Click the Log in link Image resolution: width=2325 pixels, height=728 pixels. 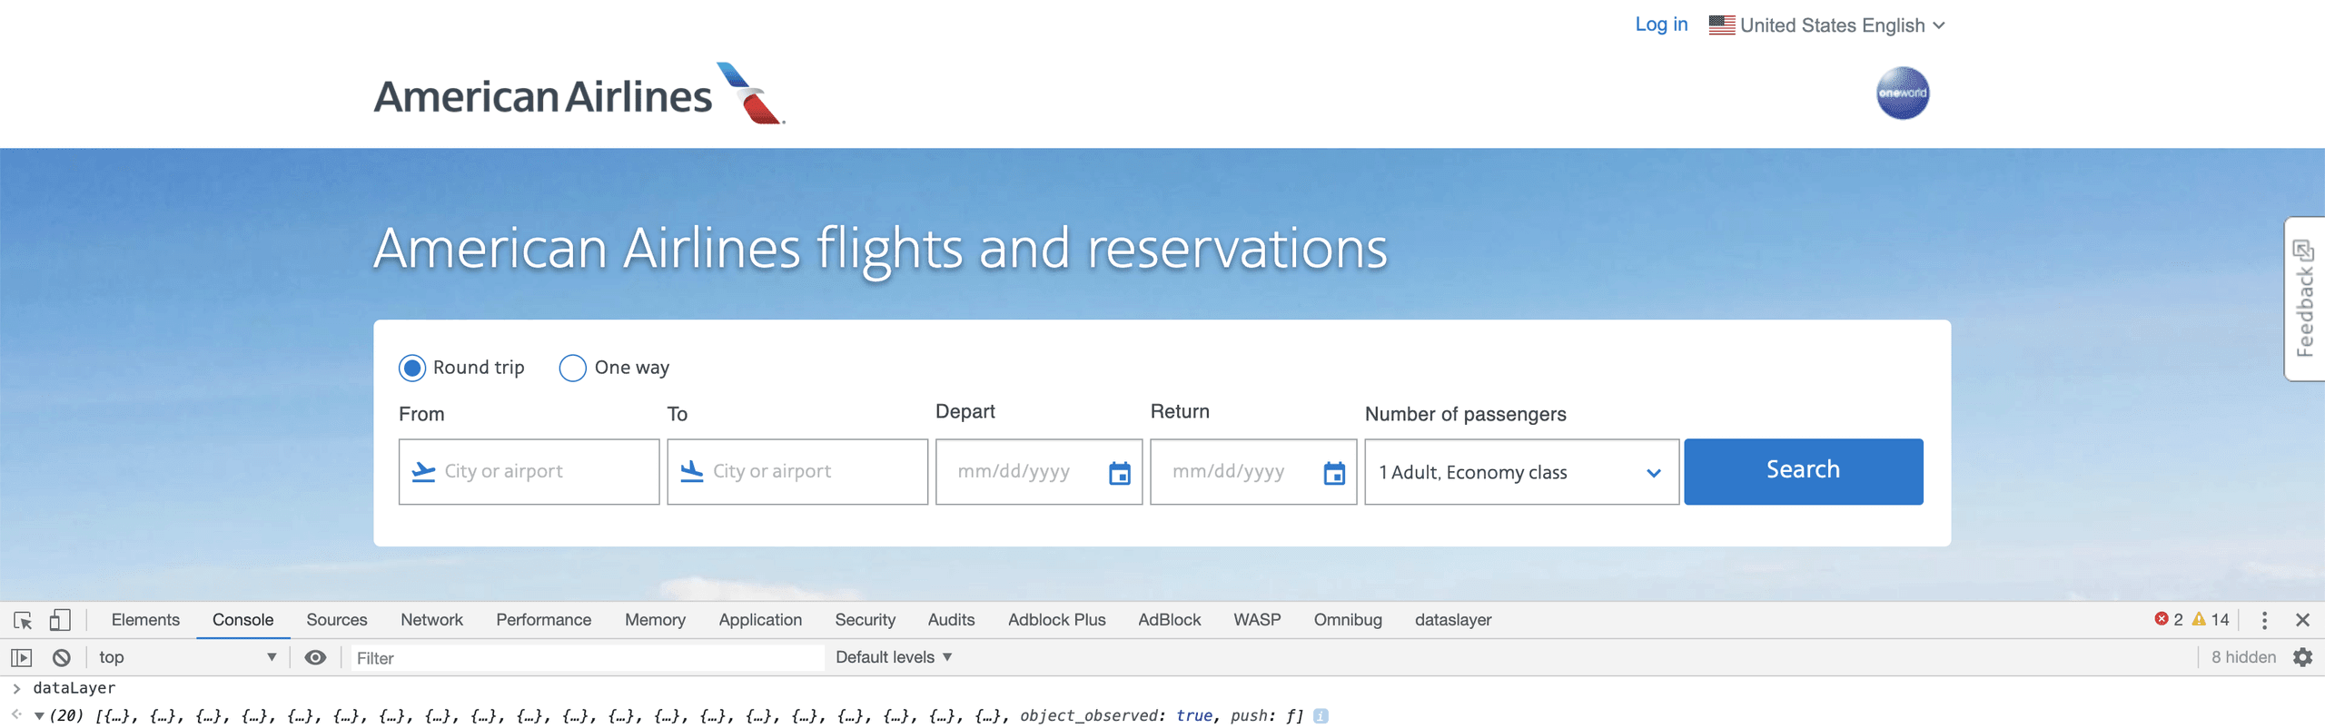pyautogui.click(x=1660, y=25)
